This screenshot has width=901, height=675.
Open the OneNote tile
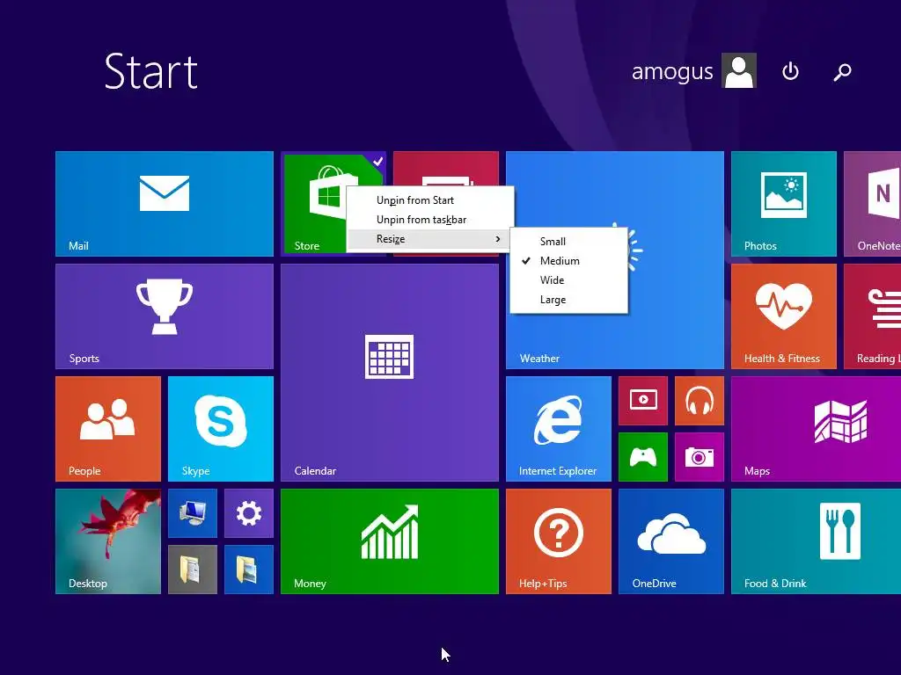tap(872, 204)
